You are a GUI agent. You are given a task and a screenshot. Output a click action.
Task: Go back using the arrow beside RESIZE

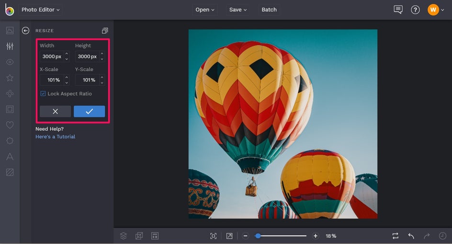(x=26, y=30)
